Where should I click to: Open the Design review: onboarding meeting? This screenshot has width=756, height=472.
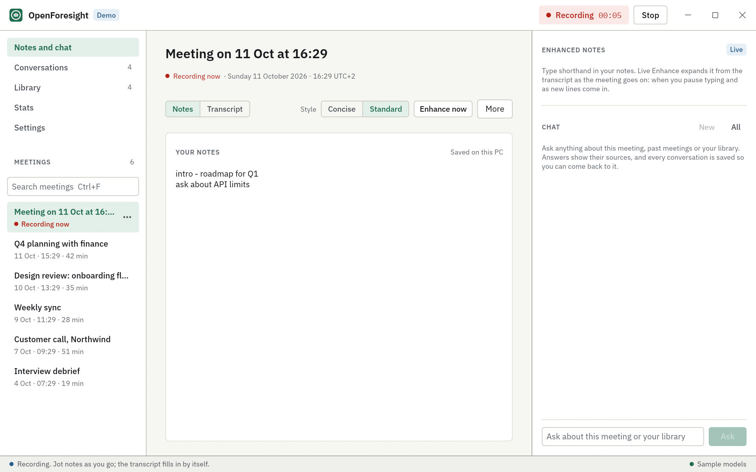click(x=73, y=281)
